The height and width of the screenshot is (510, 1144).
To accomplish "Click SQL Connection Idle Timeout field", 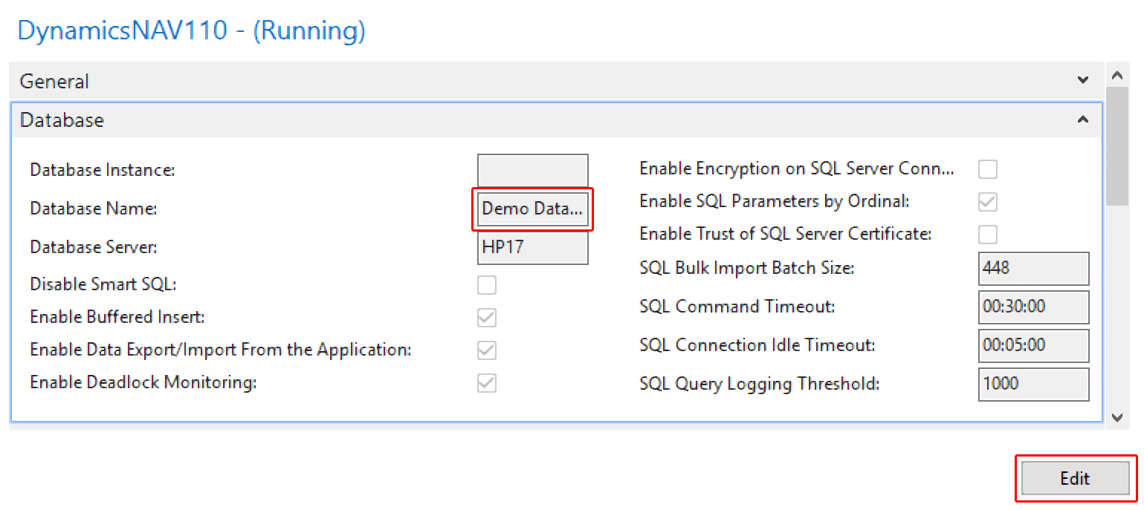I will (1034, 345).
